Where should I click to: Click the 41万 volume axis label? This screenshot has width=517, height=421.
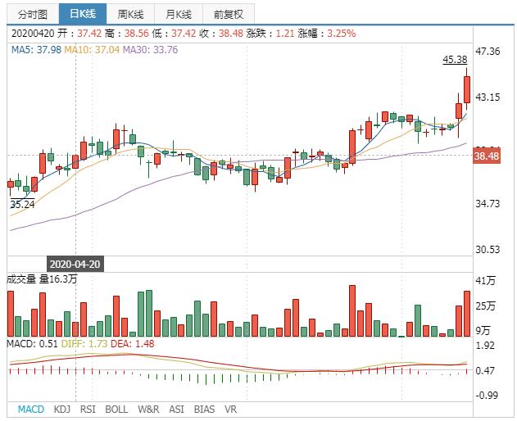[x=485, y=280]
